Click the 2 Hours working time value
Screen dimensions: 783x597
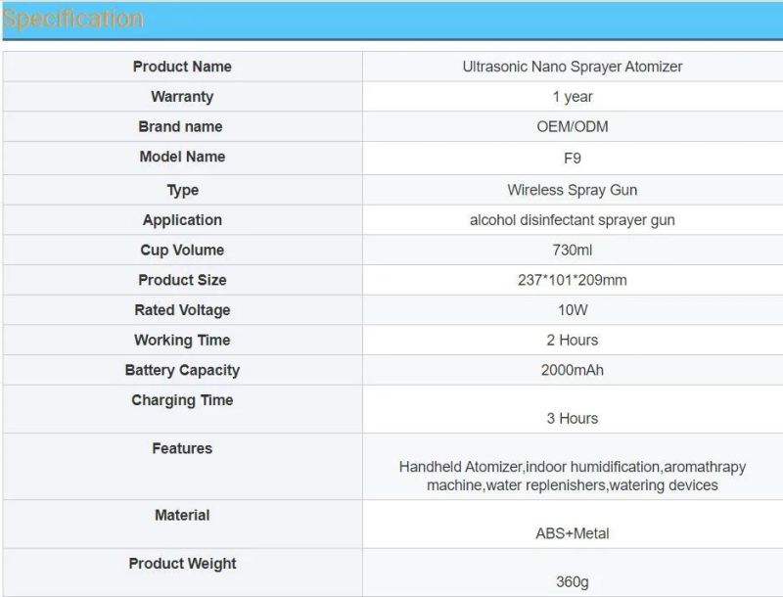(x=573, y=340)
